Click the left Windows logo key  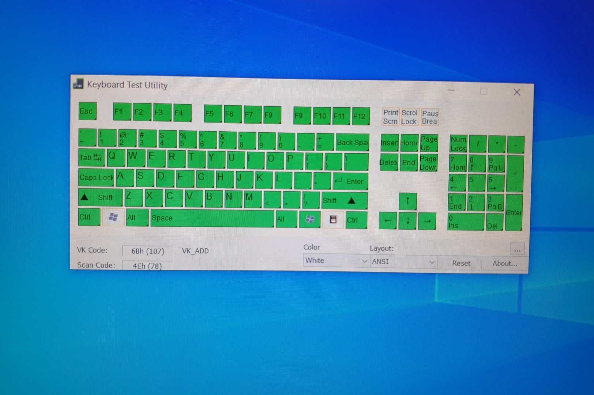pyautogui.click(x=113, y=217)
